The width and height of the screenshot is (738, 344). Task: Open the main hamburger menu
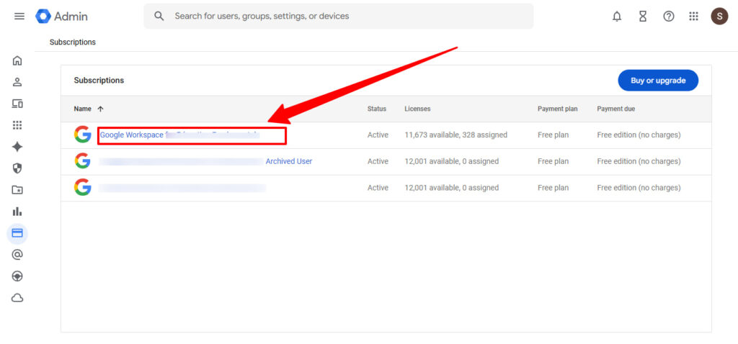tap(19, 16)
